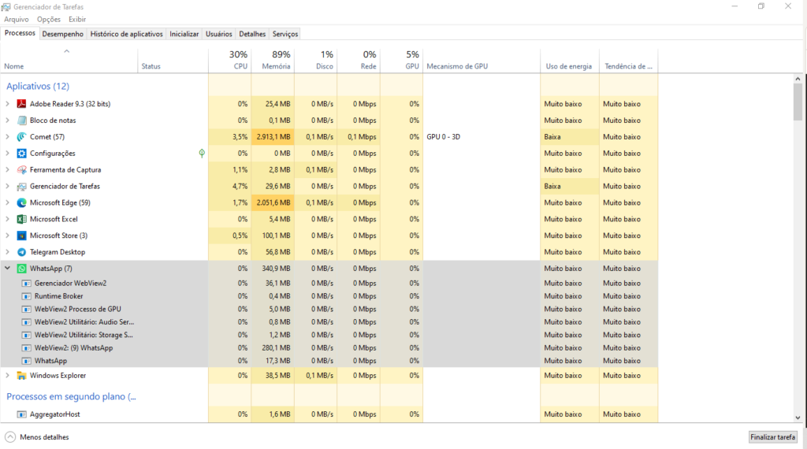Click the Task Manager title bar icon
The height and width of the screenshot is (449, 807).
pyautogui.click(x=6, y=6)
